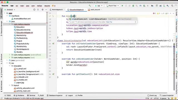Open AVD Manager device icon in toolbar
The image size is (178, 100).
click(x=164, y=6)
